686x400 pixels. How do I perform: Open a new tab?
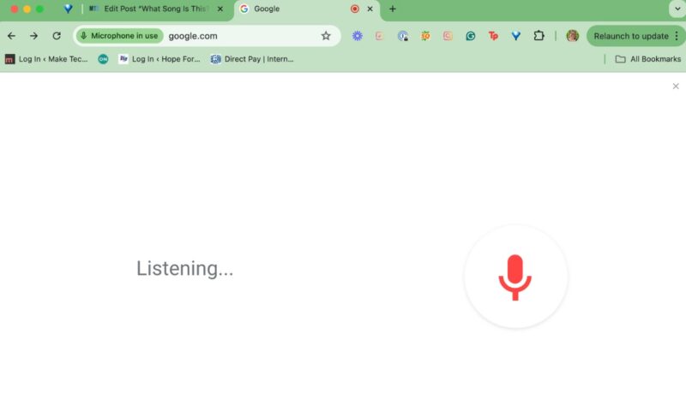(393, 9)
